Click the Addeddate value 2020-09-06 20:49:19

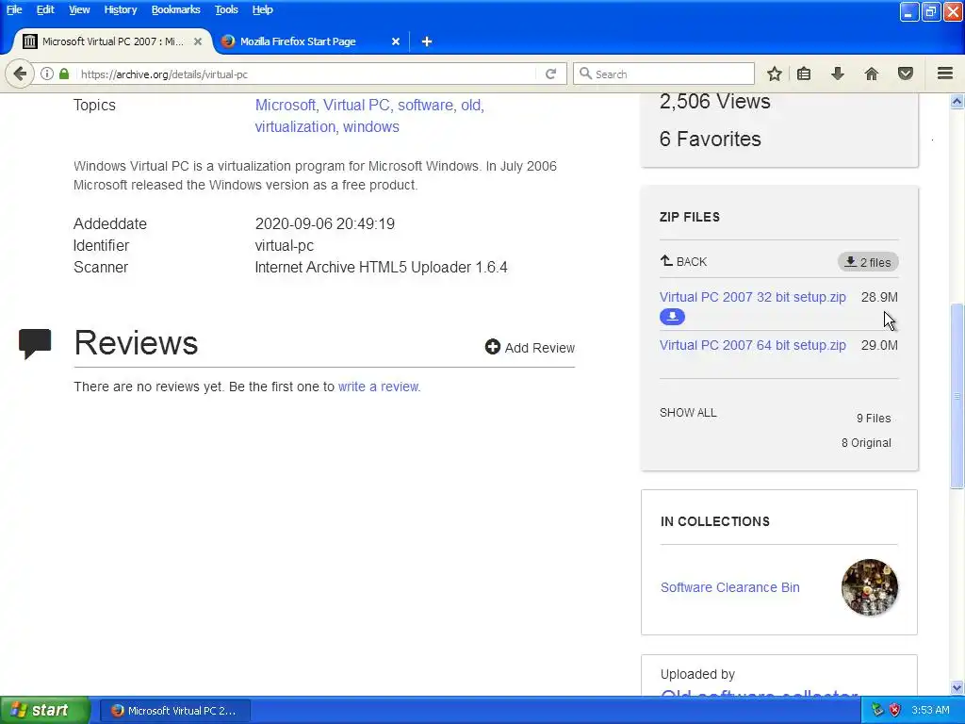tap(325, 223)
